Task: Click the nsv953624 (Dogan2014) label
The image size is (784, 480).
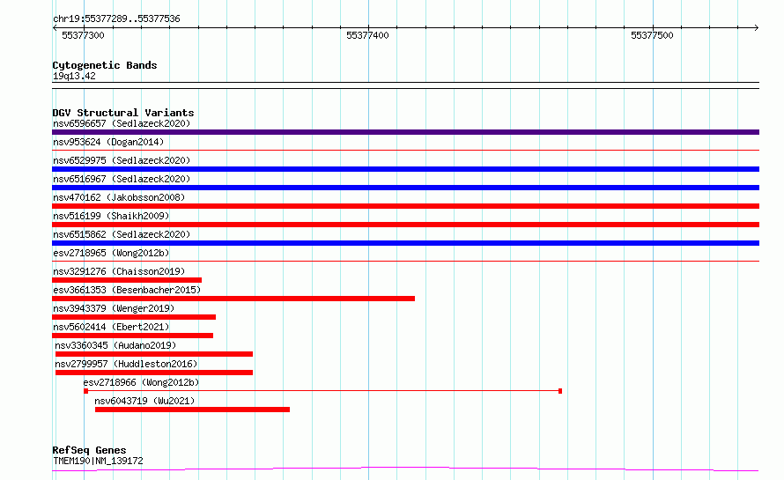Action: 108,142
